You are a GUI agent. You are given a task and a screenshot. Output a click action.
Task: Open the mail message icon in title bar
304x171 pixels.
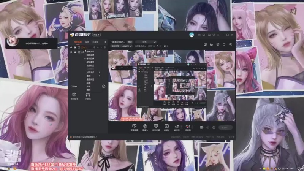pyautogui.click(x=199, y=35)
